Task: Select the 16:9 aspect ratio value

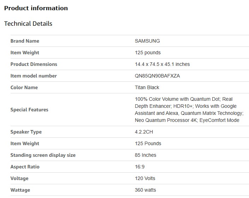Action: 140,167
